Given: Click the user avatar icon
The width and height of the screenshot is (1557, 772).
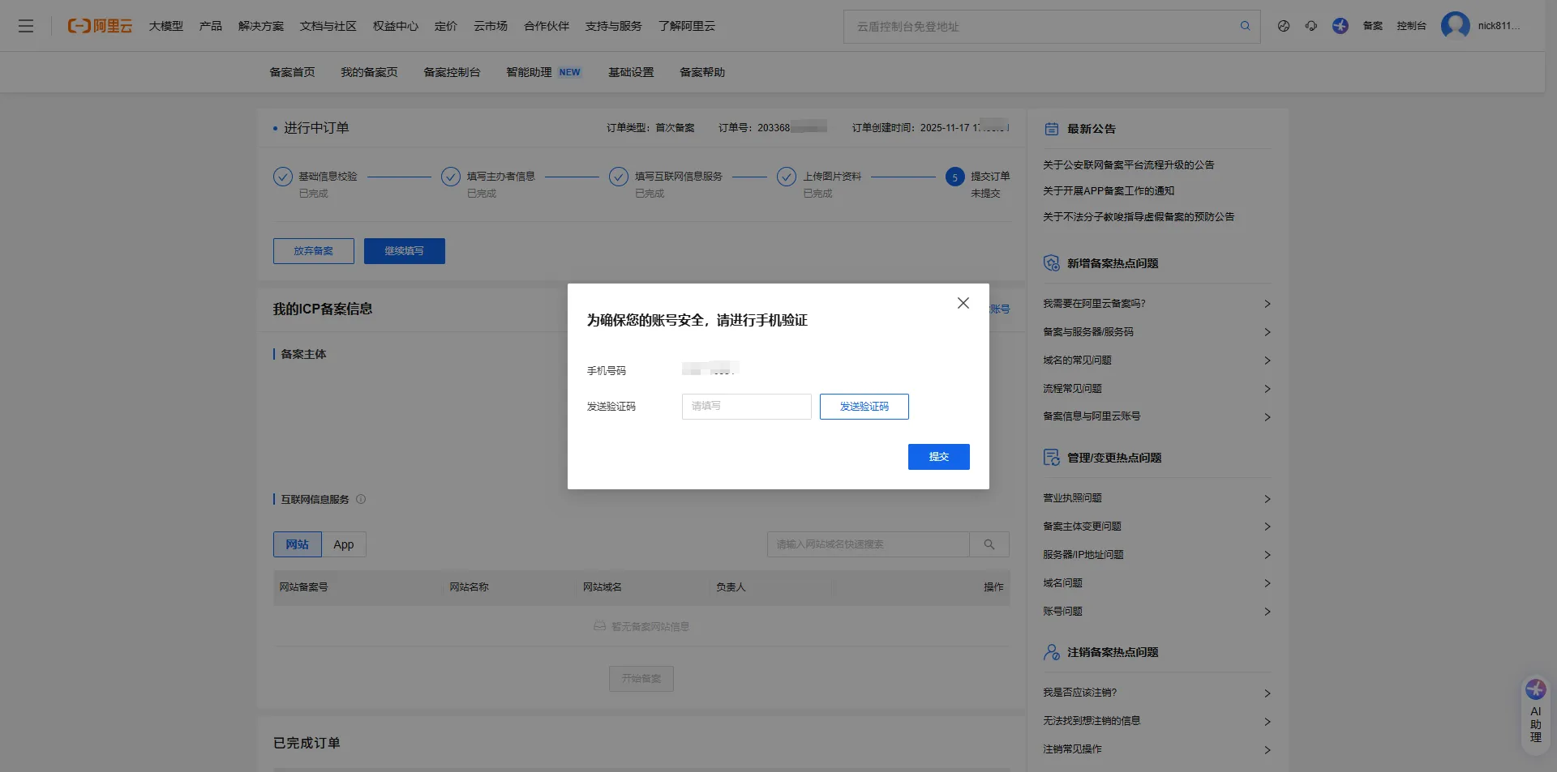Looking at the screenshot, I should coord(1455,26).
